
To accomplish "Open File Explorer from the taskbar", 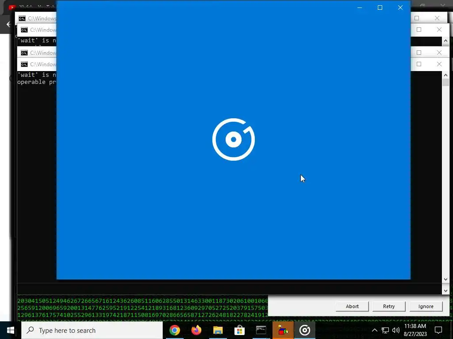I will pos(218,330).
